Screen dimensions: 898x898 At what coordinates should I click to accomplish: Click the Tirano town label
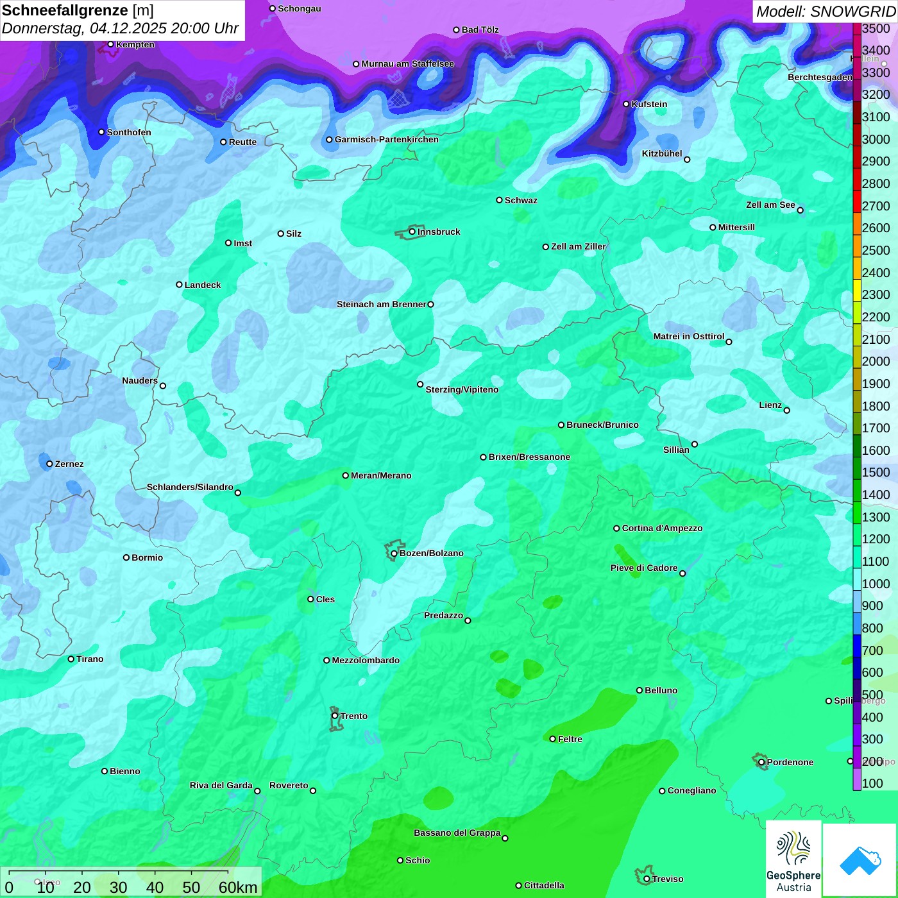[90, 659]
